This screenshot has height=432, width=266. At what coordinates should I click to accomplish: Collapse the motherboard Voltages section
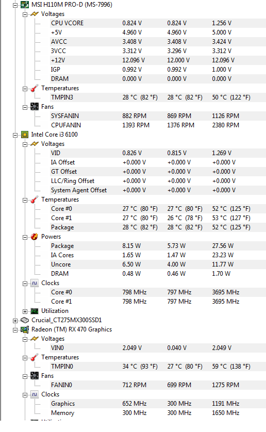click(25, 14)
